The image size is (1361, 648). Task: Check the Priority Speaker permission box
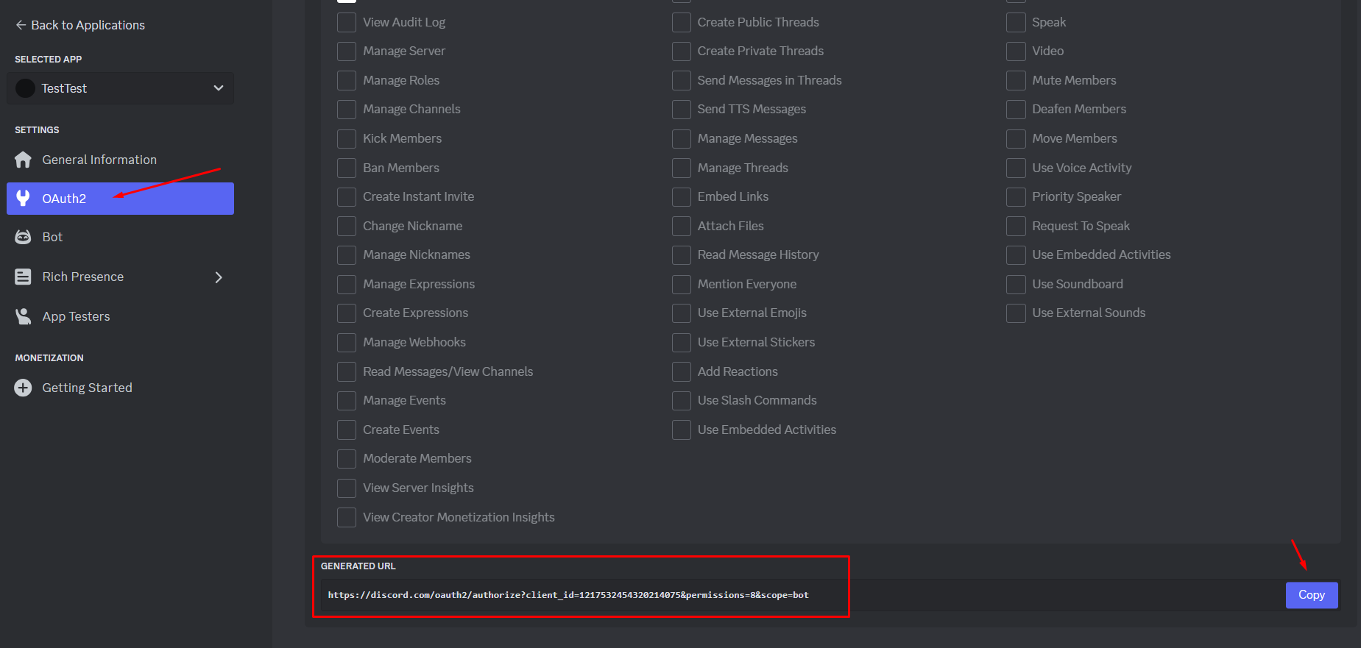pyautogui.click(x=1016, y=197)
